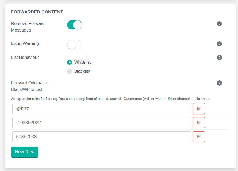
Task: Delete the @bizz row
Action: [x=199, y=109]
